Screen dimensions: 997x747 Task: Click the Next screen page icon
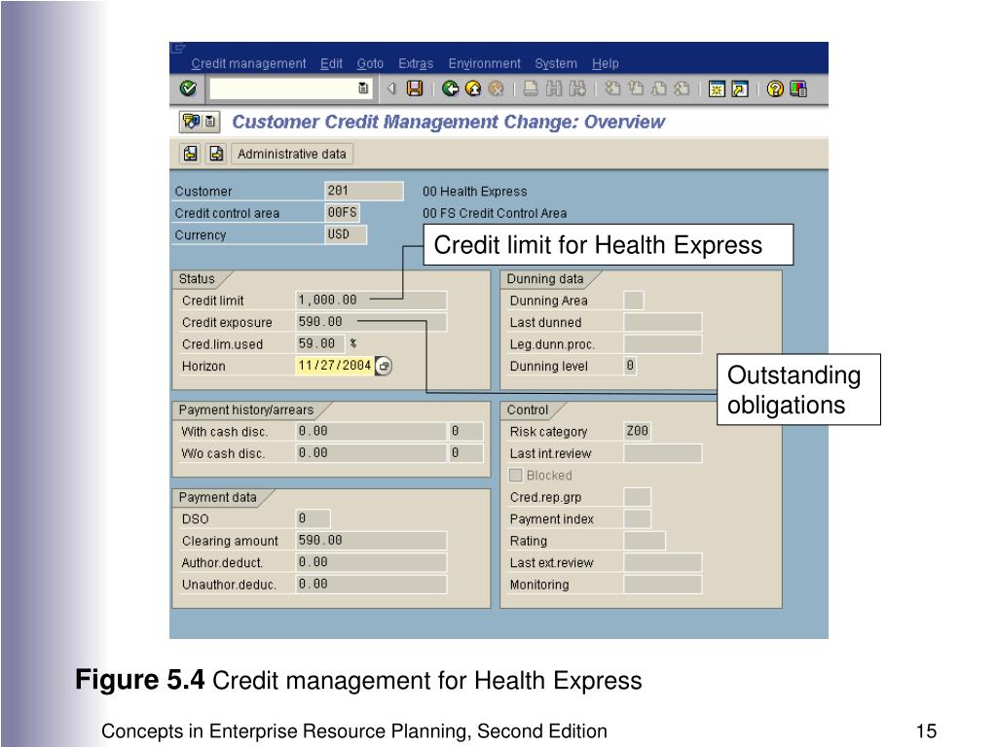point(216,154)
